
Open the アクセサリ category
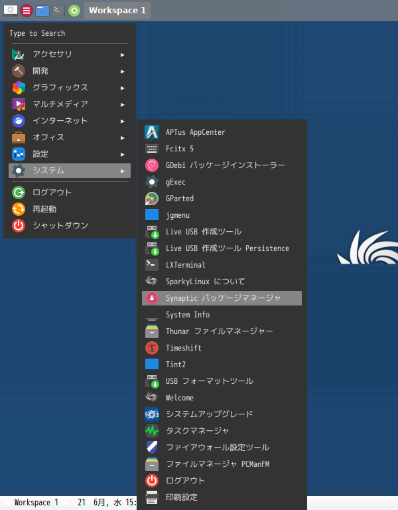70,54
